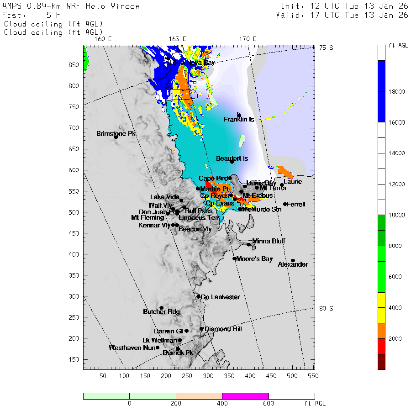Select the dark blue 18000 ft legend swatch
Viewport: 411px width, 411px height.
[381, 91]
